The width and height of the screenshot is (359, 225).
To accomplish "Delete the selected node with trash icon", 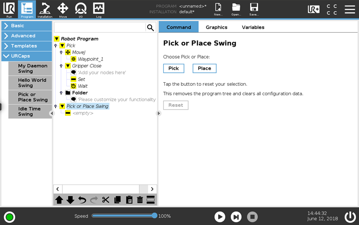I will 140,200.
